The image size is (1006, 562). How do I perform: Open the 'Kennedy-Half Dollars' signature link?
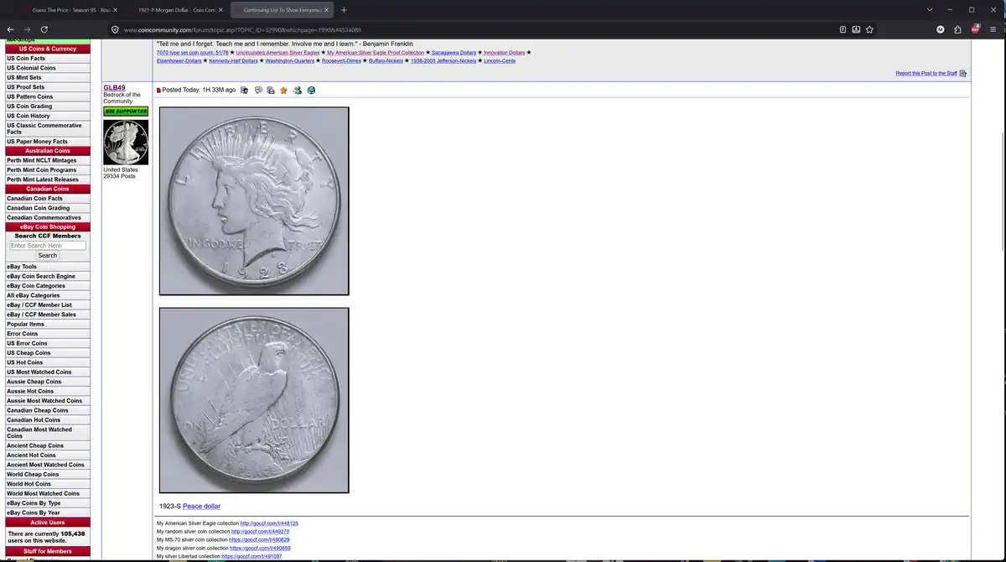click(x=234, y=61)
